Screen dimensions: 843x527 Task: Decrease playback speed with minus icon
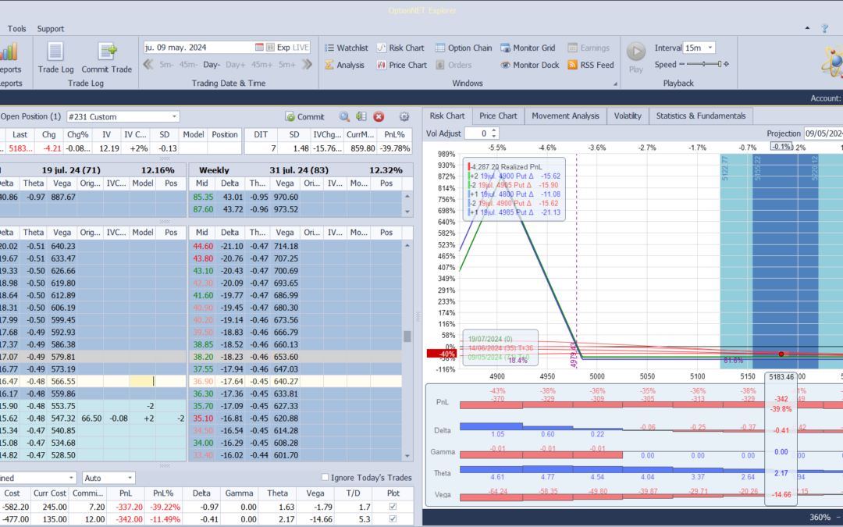click(x=681, y=64)
